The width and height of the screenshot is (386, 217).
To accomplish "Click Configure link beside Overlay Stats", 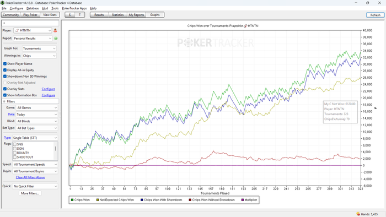I will coord(49,89).
